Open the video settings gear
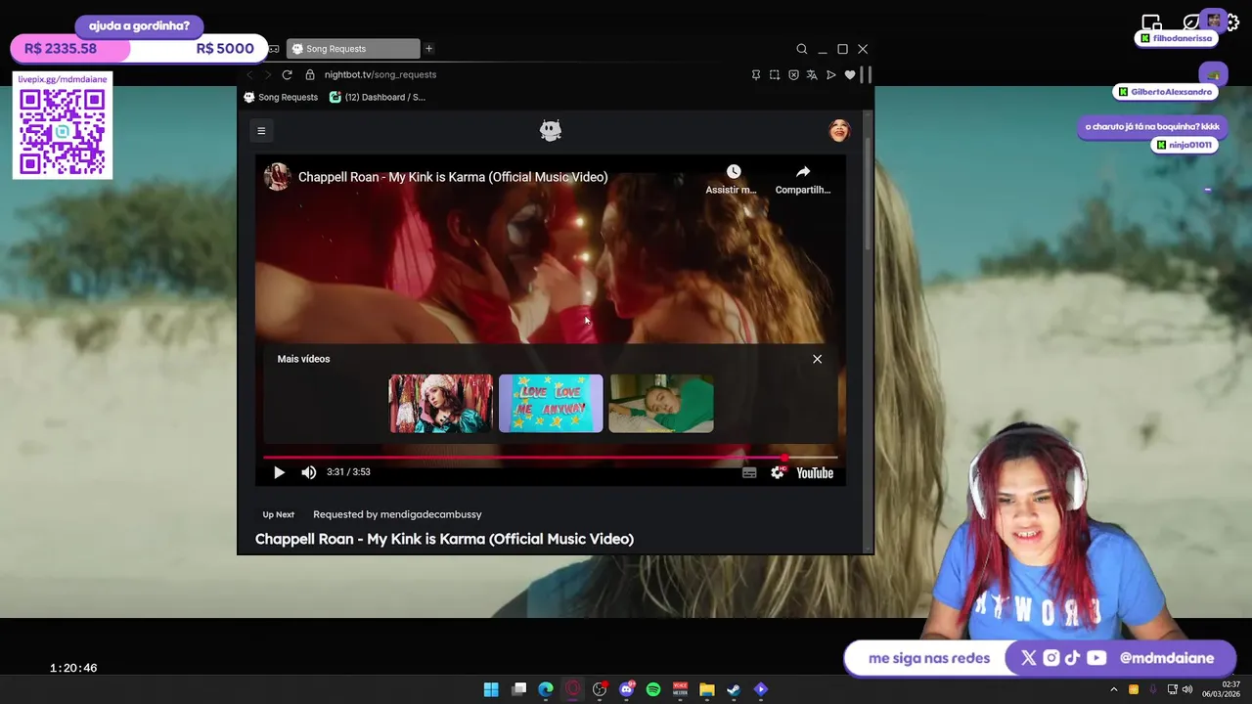 [x=778, y=472]
